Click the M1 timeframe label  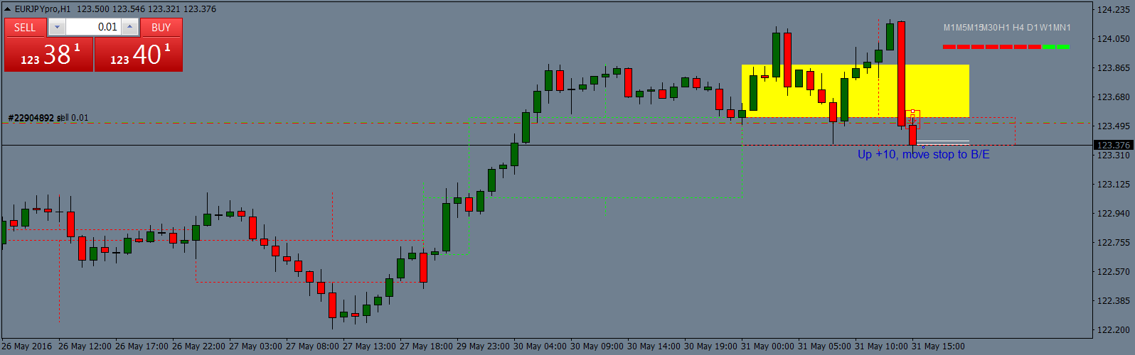pyautogui.click(x=949, y=28)
